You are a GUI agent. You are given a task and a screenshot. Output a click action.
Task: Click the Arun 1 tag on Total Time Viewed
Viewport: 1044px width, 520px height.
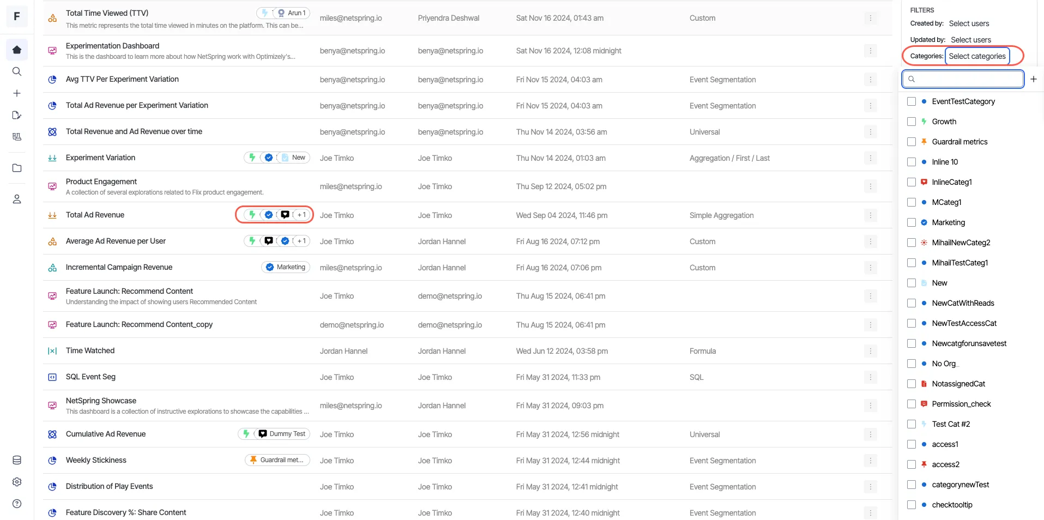coord(292,13)
